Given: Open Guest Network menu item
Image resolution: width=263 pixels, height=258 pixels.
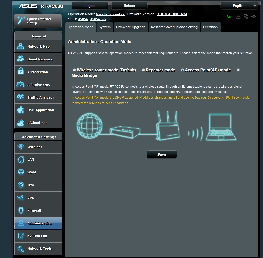Looking at the screenshot, I should pos(38,59).
